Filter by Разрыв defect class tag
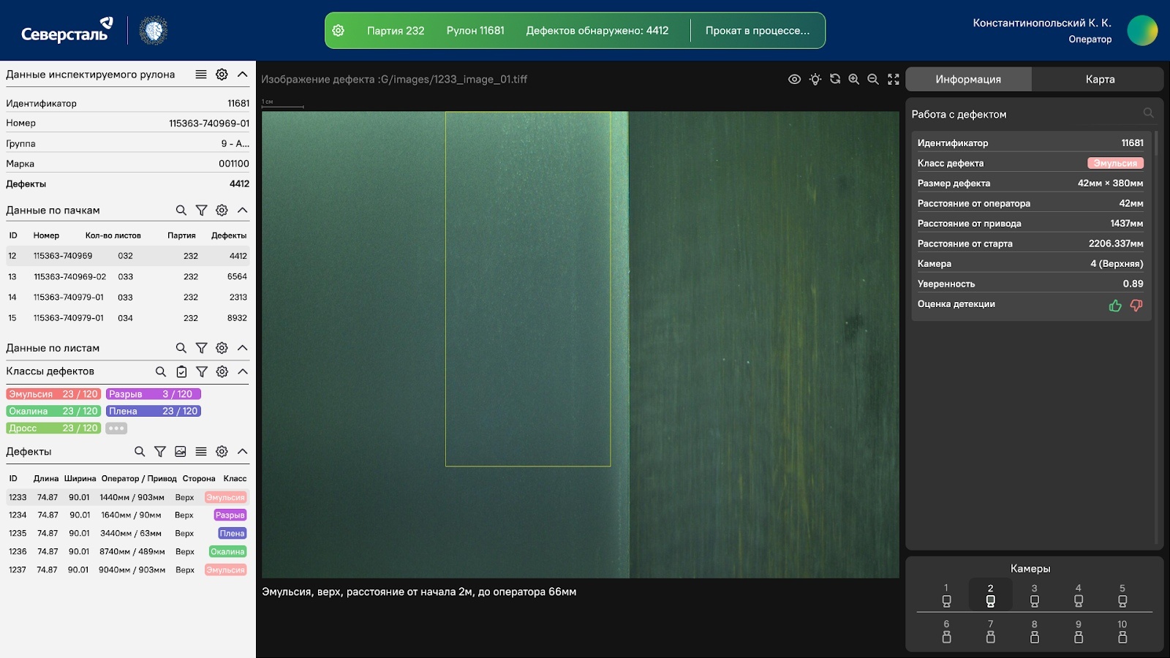 (154, 394)
